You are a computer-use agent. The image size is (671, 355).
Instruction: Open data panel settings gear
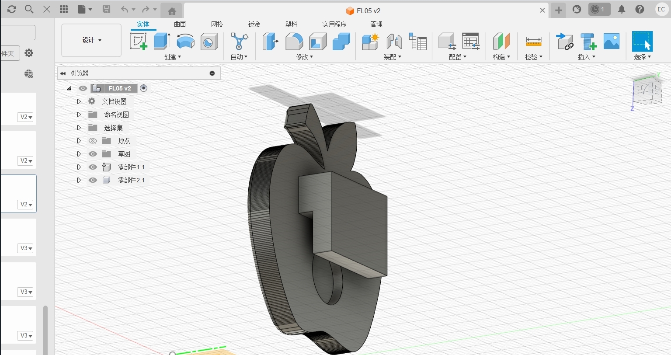point(29,53)
